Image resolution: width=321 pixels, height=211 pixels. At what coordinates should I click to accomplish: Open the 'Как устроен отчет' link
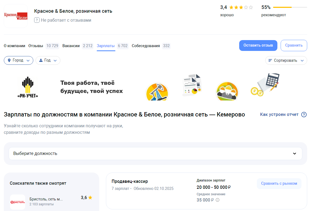pos(279,115)
